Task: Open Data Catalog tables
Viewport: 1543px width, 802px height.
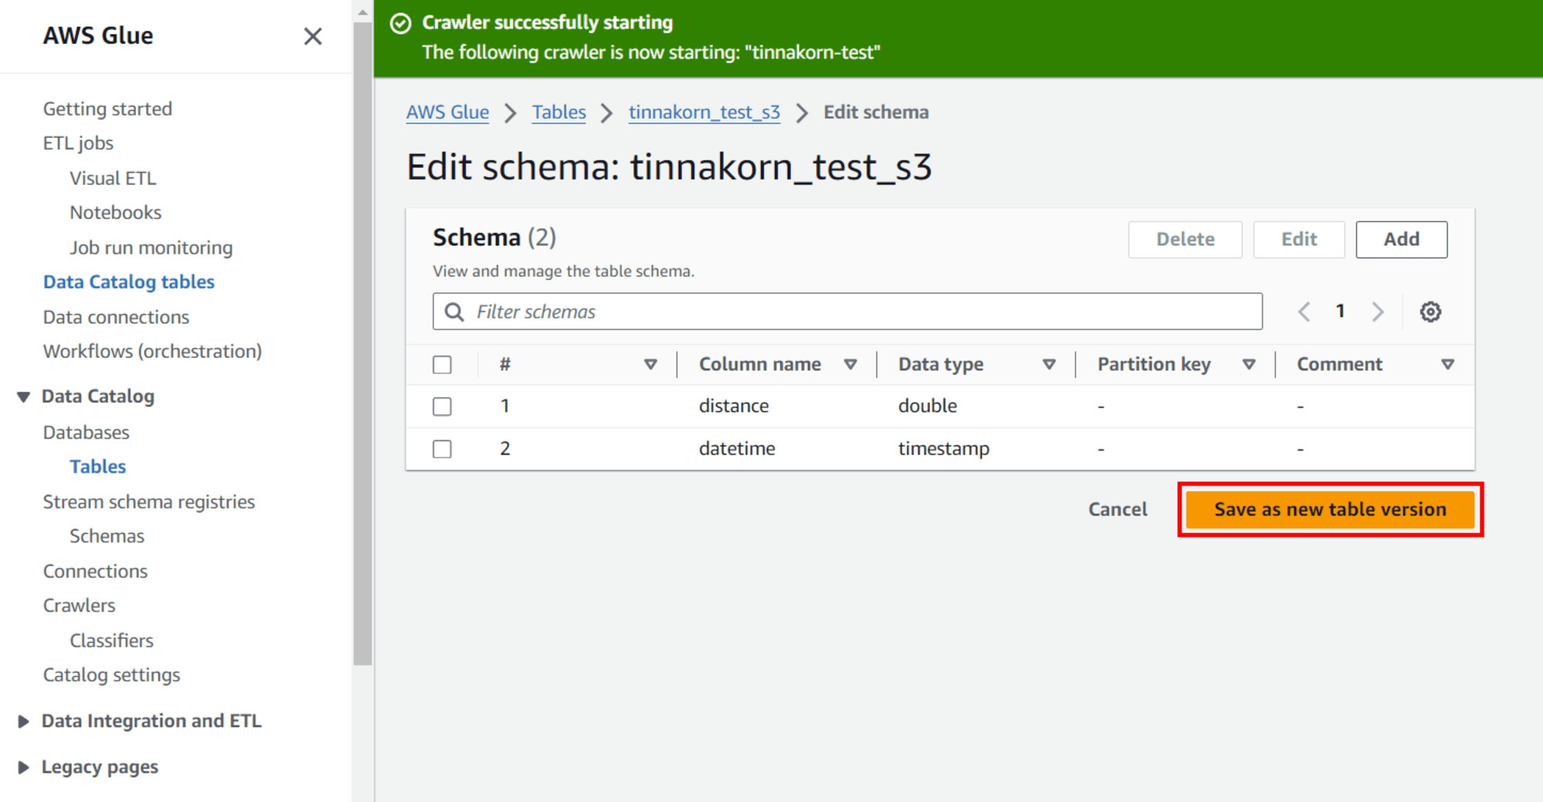Action: (129, 282)
